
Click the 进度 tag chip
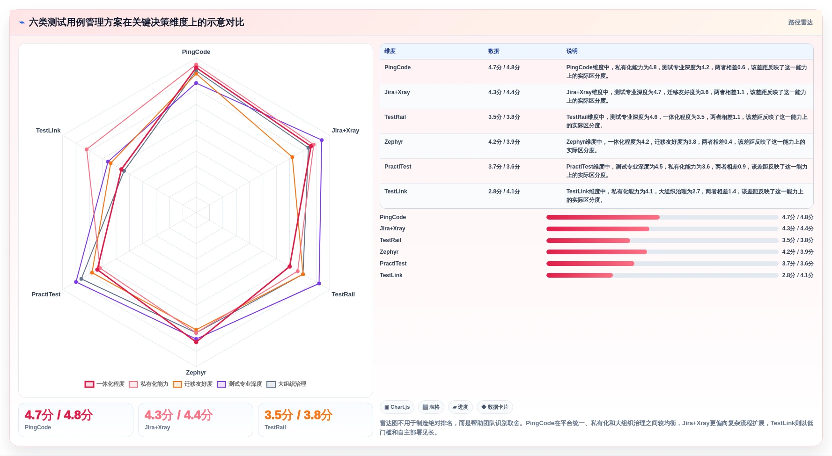click(x=461, y=407)
